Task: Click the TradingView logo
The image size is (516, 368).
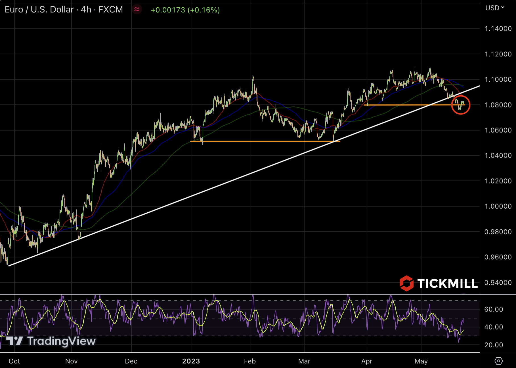Action: (51, 341)
